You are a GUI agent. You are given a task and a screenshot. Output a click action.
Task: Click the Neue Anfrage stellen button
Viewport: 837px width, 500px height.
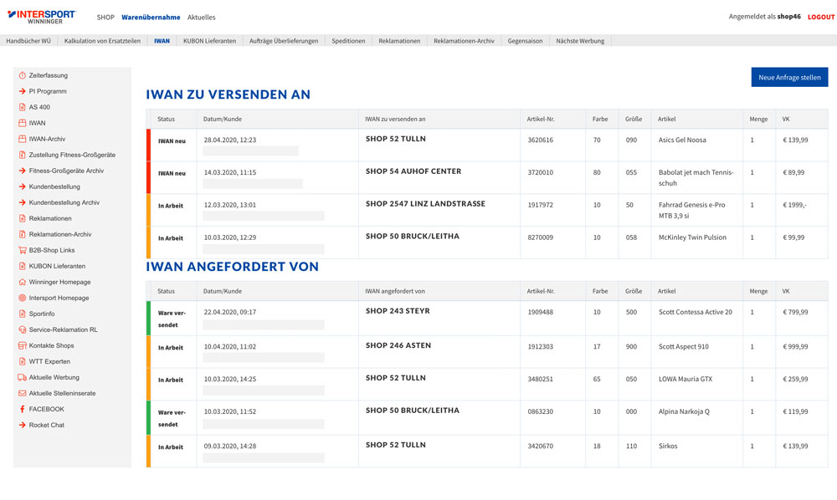(789, 77)
